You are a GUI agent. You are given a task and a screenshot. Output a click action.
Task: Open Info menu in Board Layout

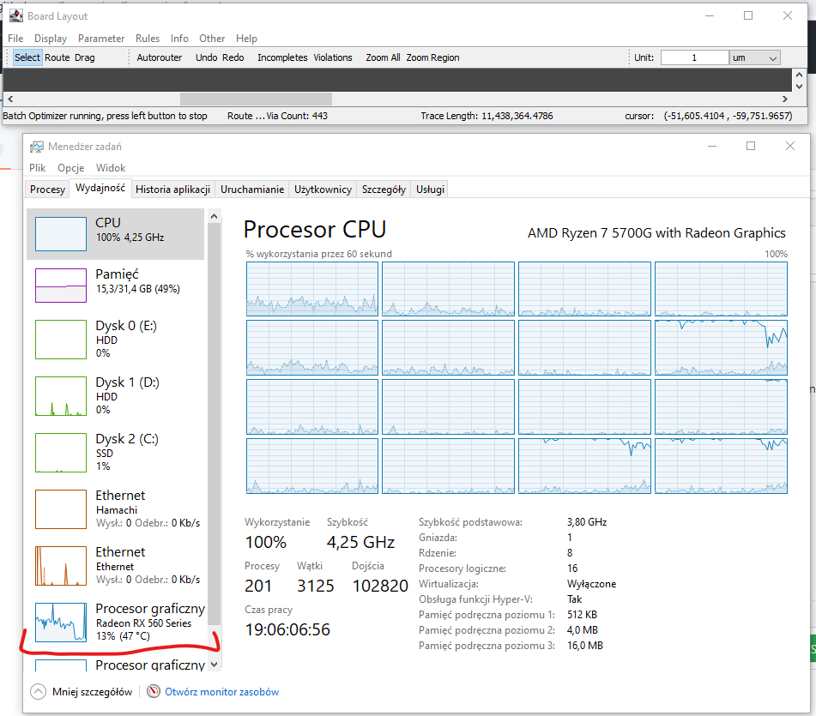click(179, 39)
